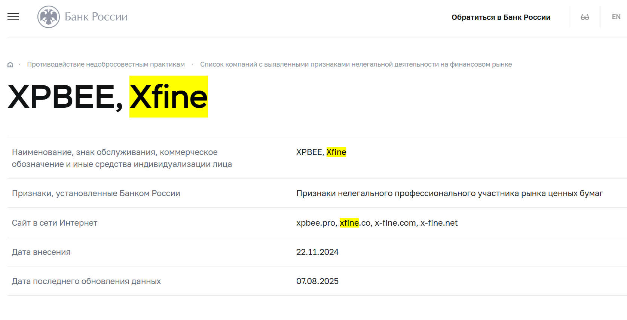Click the XPBEE, Xfine page heading

click(108, 97)
